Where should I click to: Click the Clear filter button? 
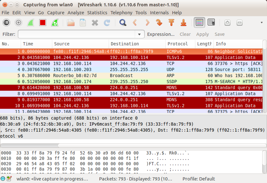(x=185, y=34)
